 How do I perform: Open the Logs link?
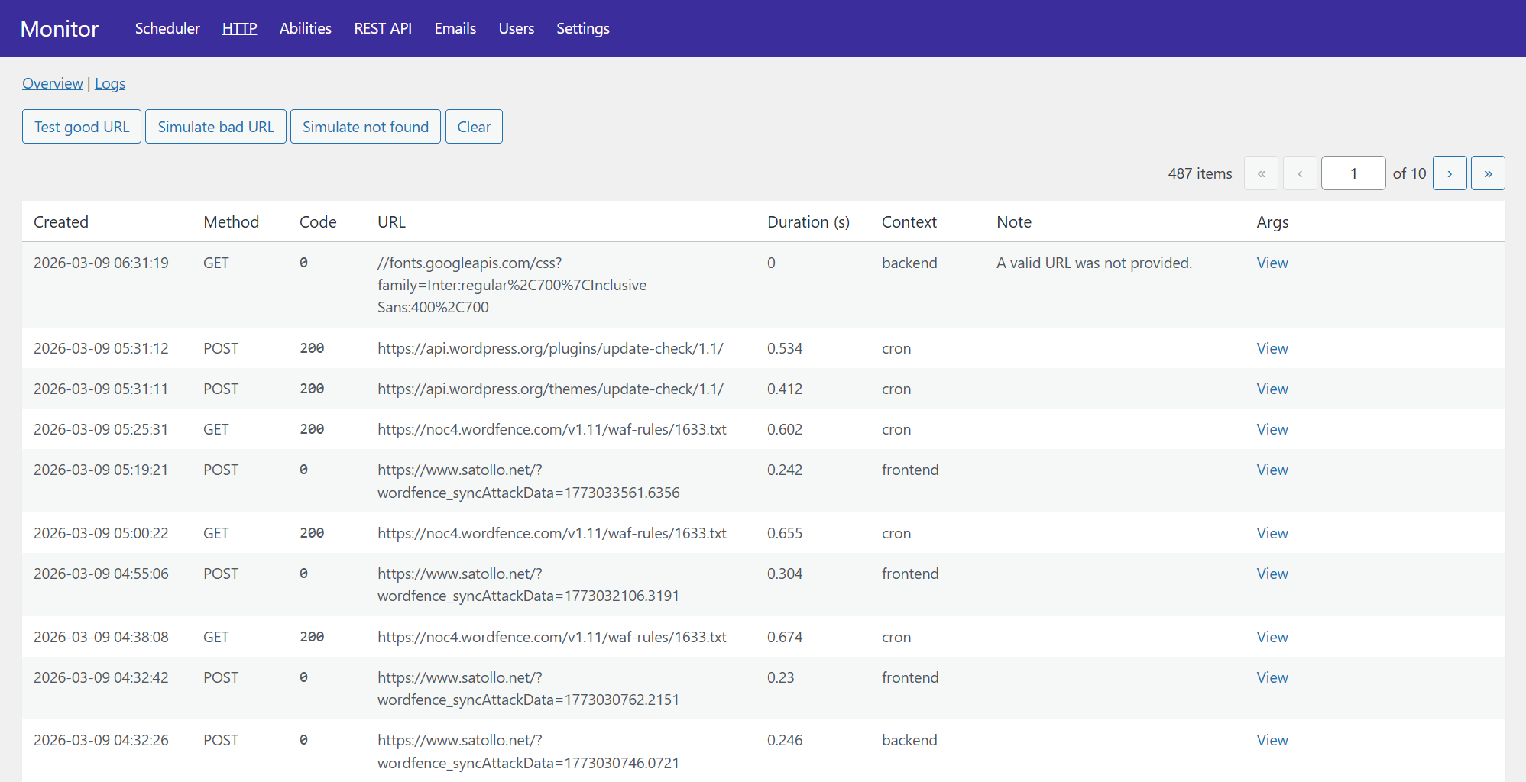coord(110,83)
